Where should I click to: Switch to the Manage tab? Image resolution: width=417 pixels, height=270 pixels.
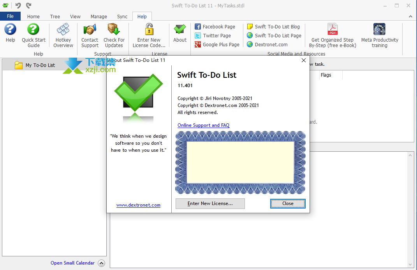[99, 16]
